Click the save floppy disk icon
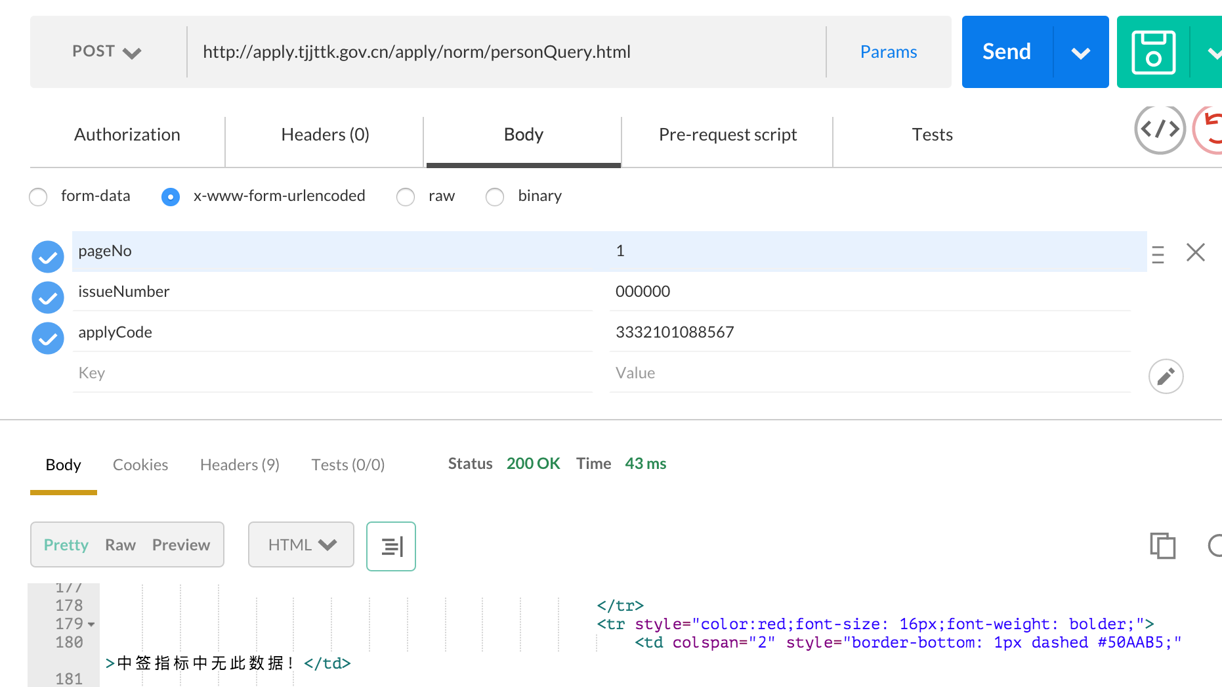Viewport: 1222px width, 687px height. (1153, 52)
